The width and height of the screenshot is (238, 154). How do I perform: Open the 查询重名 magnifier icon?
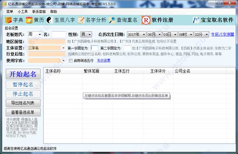click(x=112, y=20)
